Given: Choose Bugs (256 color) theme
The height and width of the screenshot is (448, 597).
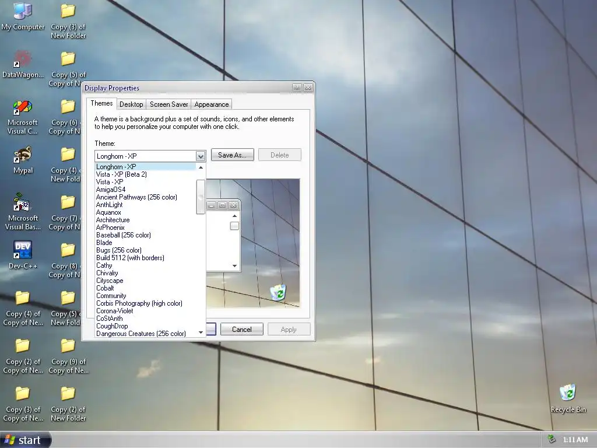Looking at the screenshot, I should point(145,250).
